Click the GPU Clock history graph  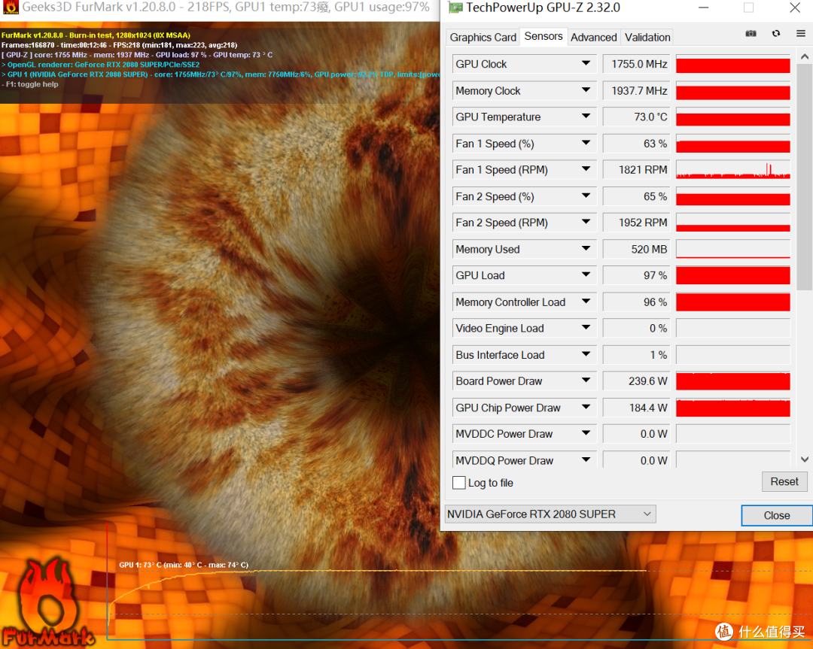click(x=732, y=64)
